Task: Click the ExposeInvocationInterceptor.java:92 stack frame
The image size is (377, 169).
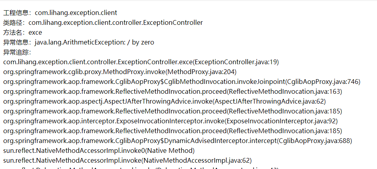Action: coord(170,121)
